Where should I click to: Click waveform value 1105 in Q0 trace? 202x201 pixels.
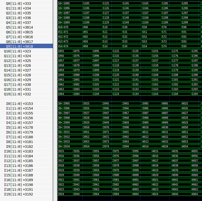click(92, 4)
